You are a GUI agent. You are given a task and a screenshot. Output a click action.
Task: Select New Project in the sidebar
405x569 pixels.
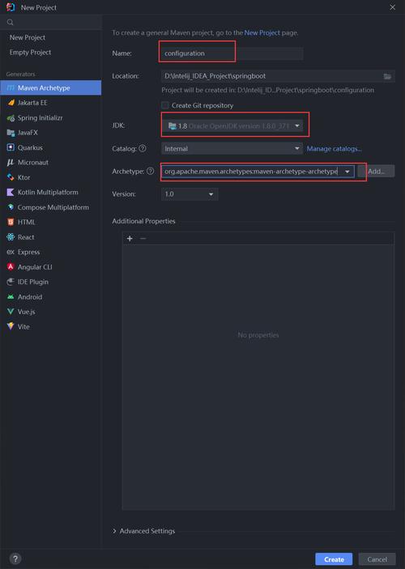pyautogui.click(x=28, y=37)
